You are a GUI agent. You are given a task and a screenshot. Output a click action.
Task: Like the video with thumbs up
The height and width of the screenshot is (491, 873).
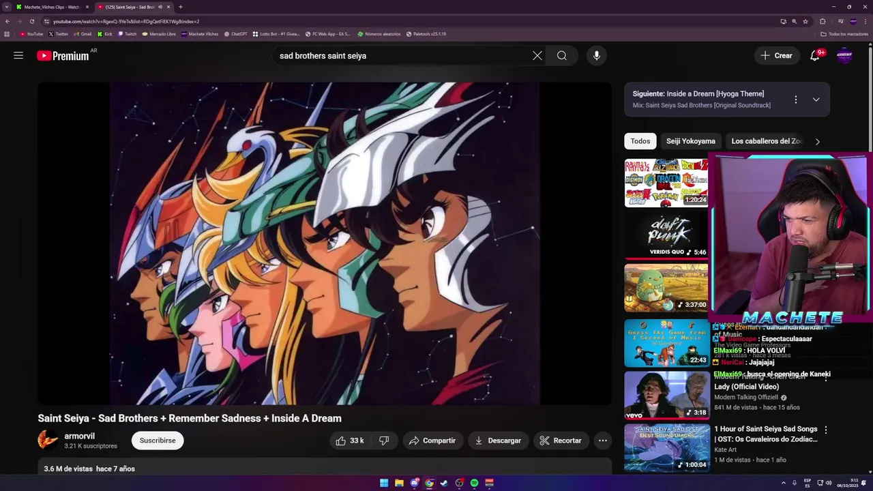(350, 441)
